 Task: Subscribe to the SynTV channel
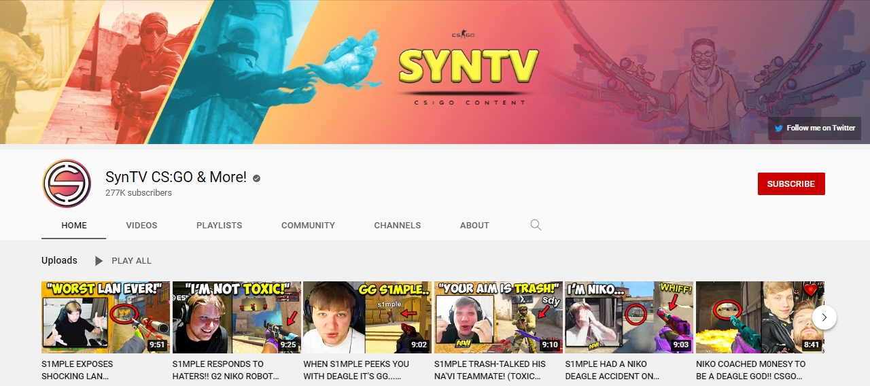(x=791, y=184)
